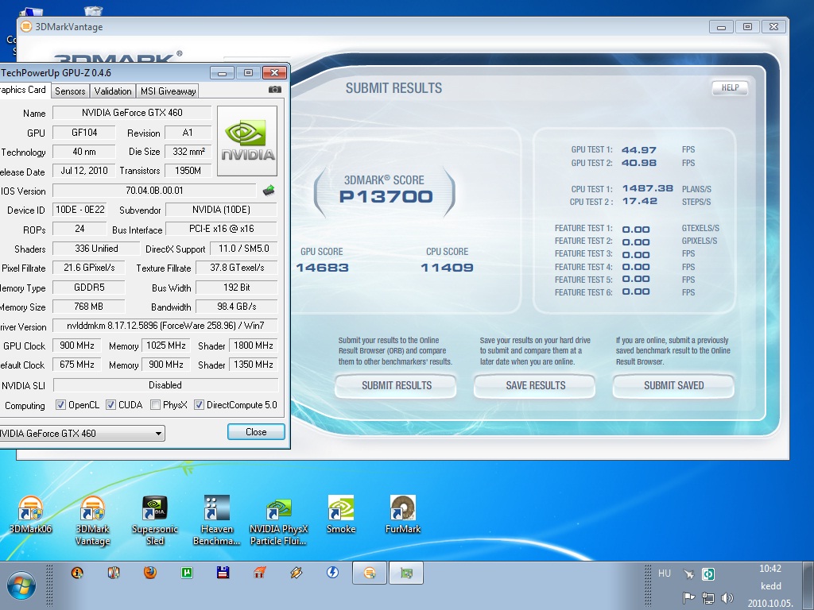Click the GPU score value 14683
Screen dimensions: 814x610
(323, 268)
